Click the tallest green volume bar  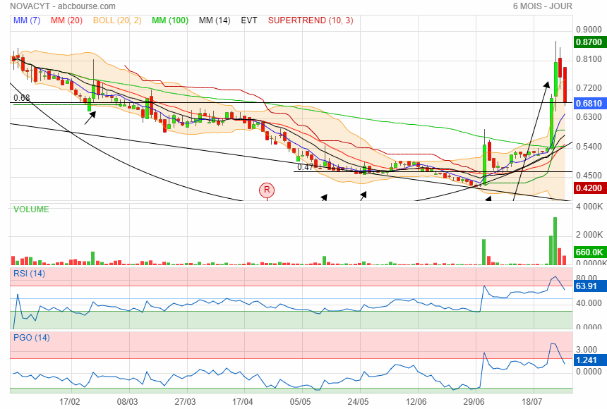555,241
